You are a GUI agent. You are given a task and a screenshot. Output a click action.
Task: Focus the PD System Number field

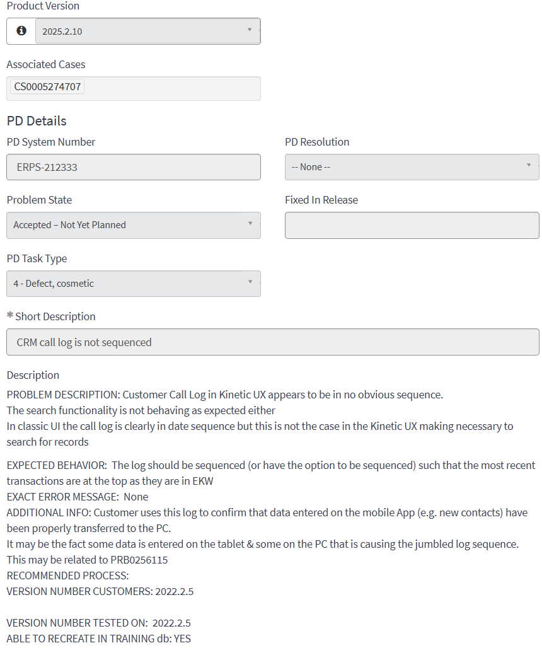pyautogui.click(x=134, y=167)
